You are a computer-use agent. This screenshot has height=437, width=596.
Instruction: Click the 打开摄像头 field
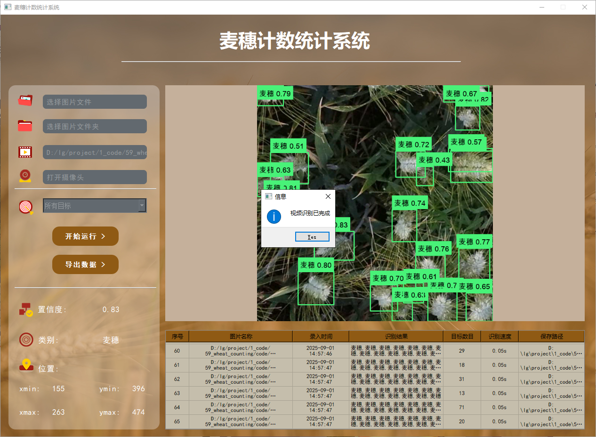(x=95, y=177)
